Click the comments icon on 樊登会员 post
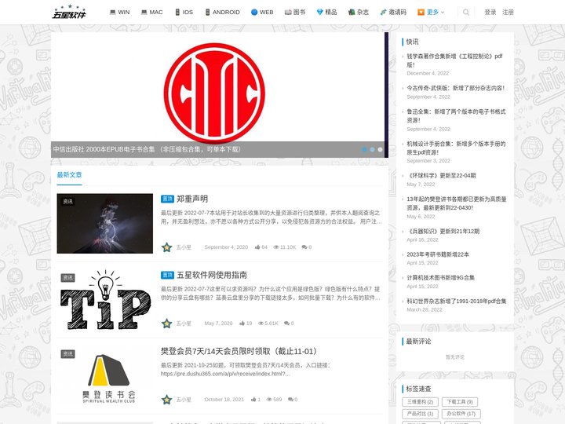 (290, 400)
